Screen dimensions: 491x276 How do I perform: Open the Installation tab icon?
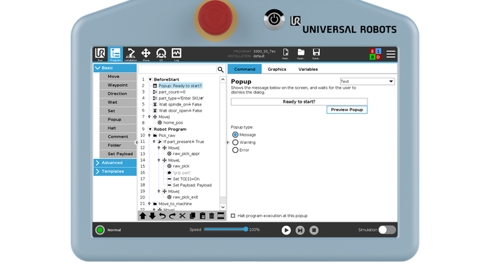point(130,53)
